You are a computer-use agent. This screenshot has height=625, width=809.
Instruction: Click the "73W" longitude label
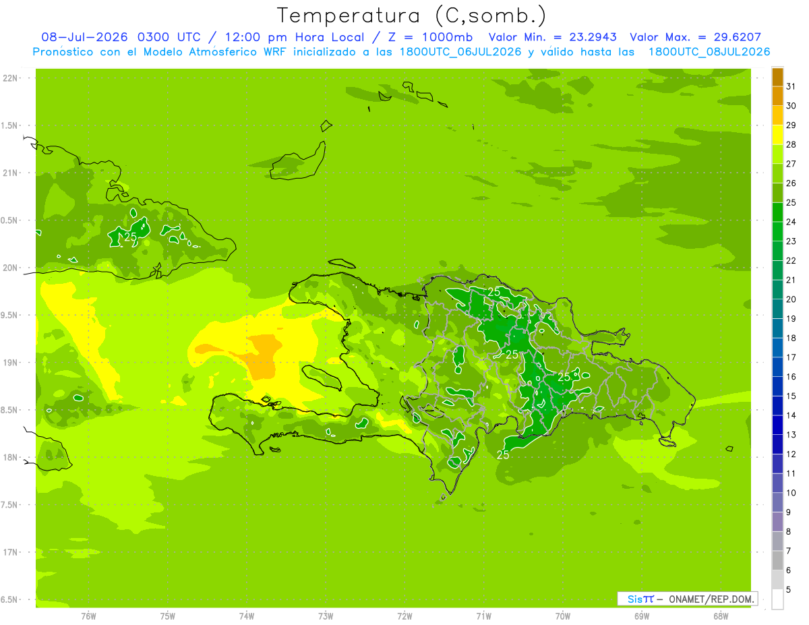(326, 616)
